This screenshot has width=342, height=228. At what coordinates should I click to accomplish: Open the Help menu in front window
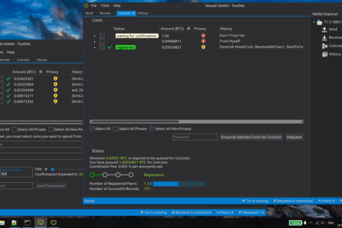tap(117, 6)
